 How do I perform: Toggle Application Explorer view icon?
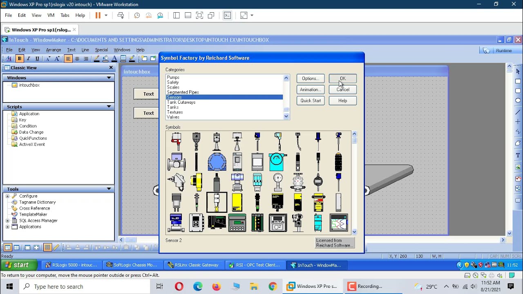tap(7, 247)
